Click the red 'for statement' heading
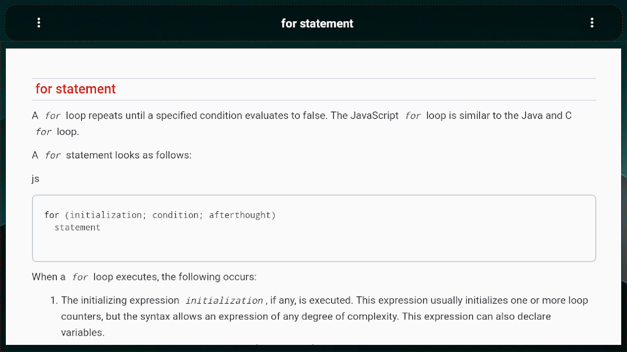Screen dimensions: 627x352 coord(75,89)
